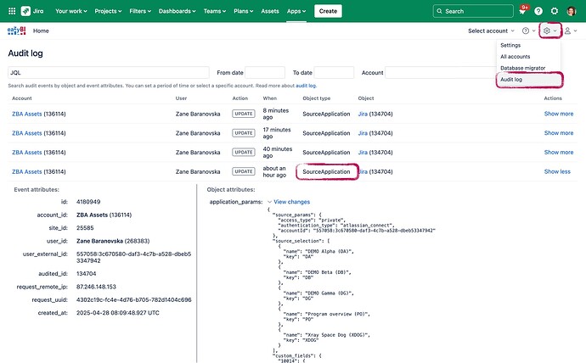Click the search magnifier icon
The image size is (586, 363).
[x=440, y=11]
